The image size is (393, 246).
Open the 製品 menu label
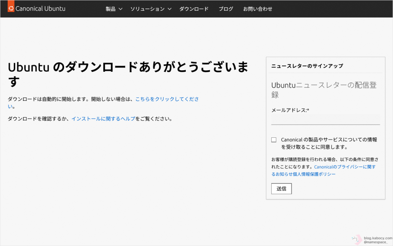pyautogui.click(x=111, y=9)
